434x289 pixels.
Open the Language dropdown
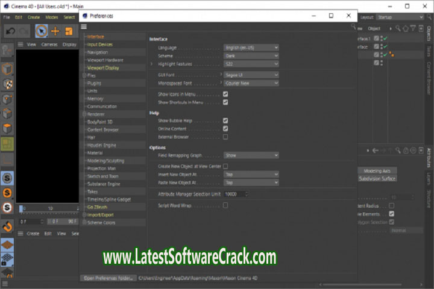click(251, 48)
